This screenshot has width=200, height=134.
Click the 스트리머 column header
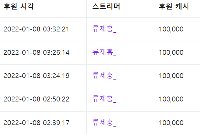click(x=106, y=6)
